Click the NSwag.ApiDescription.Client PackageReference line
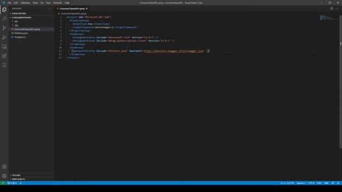The height and width of the screenshot is (192, 342). point(123,41)
